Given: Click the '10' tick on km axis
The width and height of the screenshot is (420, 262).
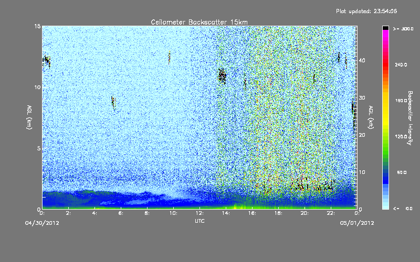Looking at the screenshot, I should 37,88.
